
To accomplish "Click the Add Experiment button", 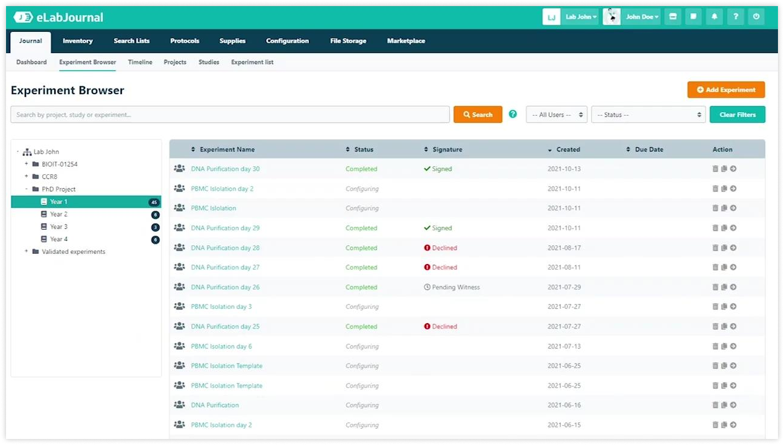I will pyautogui.click(x=726, y=90).
